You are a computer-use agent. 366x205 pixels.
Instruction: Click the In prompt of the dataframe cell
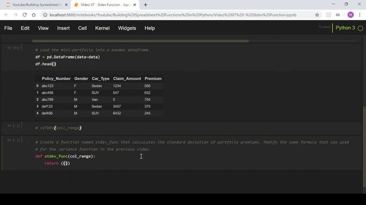coord(14,48)
